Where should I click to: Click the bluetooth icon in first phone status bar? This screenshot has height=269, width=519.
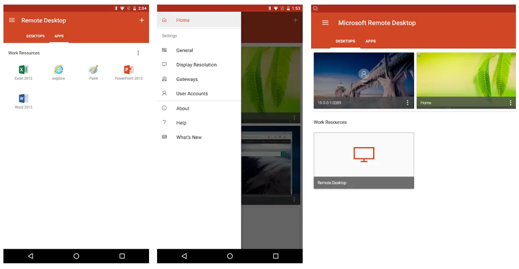click(116, 8)
